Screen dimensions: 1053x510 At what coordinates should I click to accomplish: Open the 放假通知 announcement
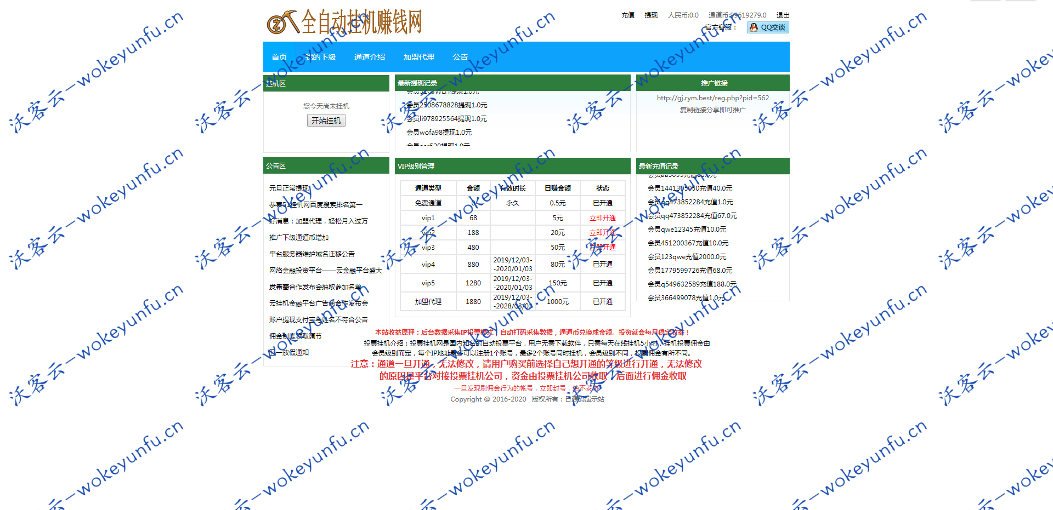[289, 353]
